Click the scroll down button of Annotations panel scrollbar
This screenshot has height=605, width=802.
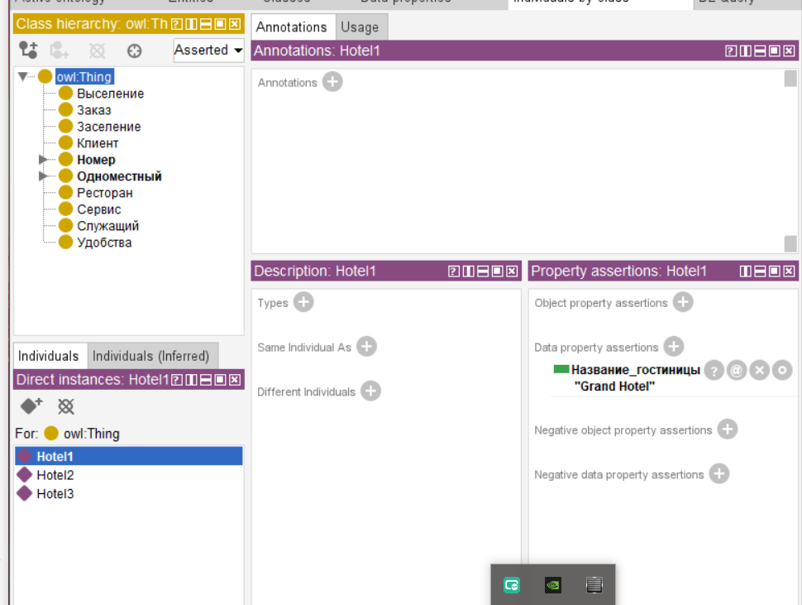coord(790,243)
